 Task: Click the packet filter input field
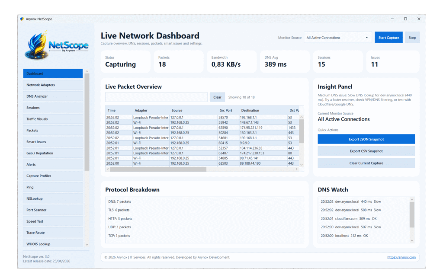(156, 97)
